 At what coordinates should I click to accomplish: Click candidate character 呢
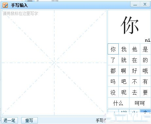(x=124, y=92)
